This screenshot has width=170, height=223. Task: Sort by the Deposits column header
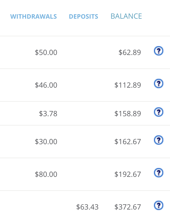(x=83, y=17)
